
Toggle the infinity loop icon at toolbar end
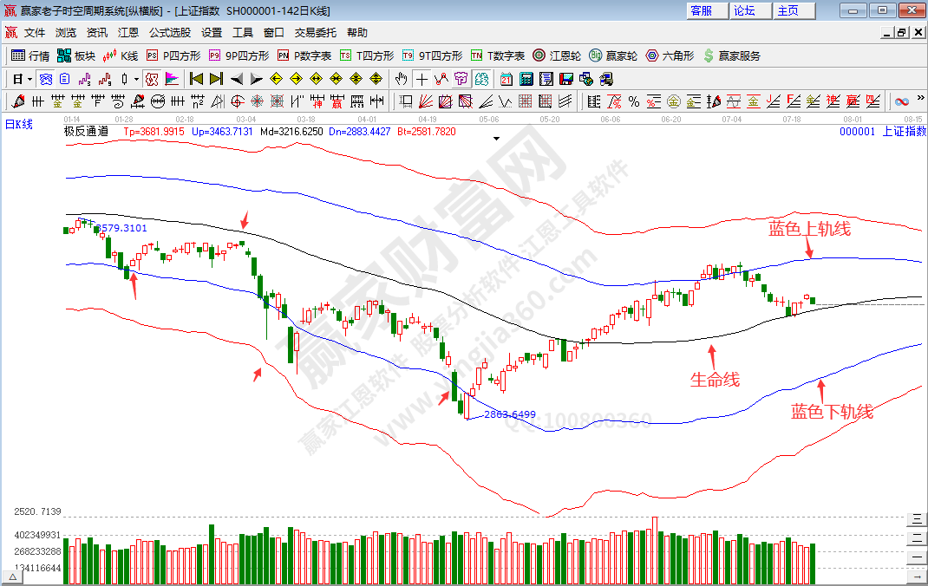[x=902, y=101]
